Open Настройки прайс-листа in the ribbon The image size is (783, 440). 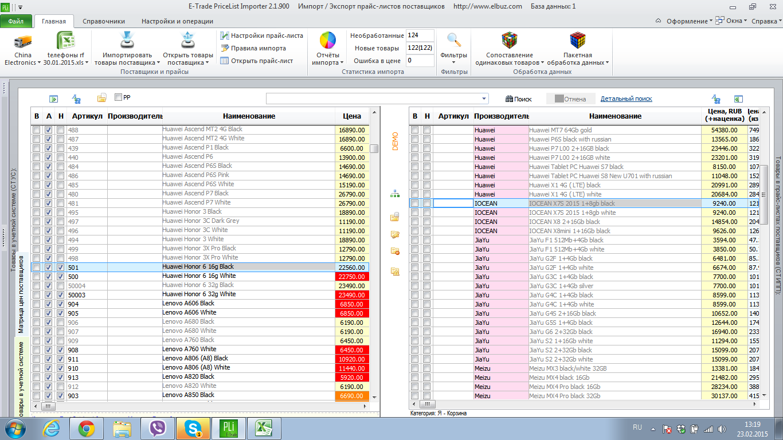(x=262, y=36)
